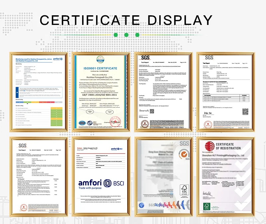Screen dimensions: 266x224
Task: Click the red globe logo on registration certificate
Action: pos(210,146)
